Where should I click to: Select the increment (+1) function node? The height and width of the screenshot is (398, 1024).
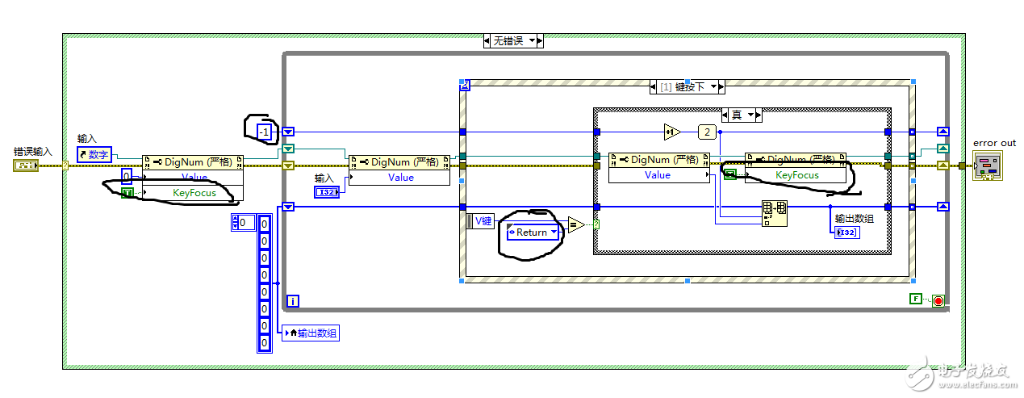(x=672, y=132)
